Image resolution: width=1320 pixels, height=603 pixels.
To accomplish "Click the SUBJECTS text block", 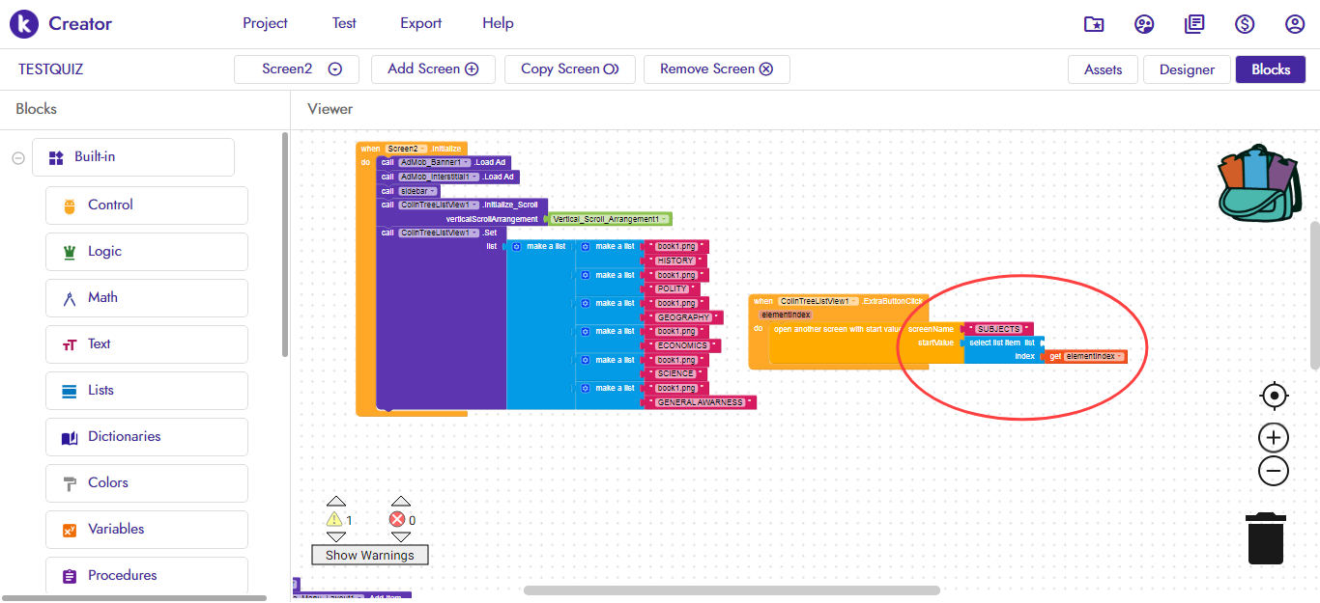I will point(998,330).
